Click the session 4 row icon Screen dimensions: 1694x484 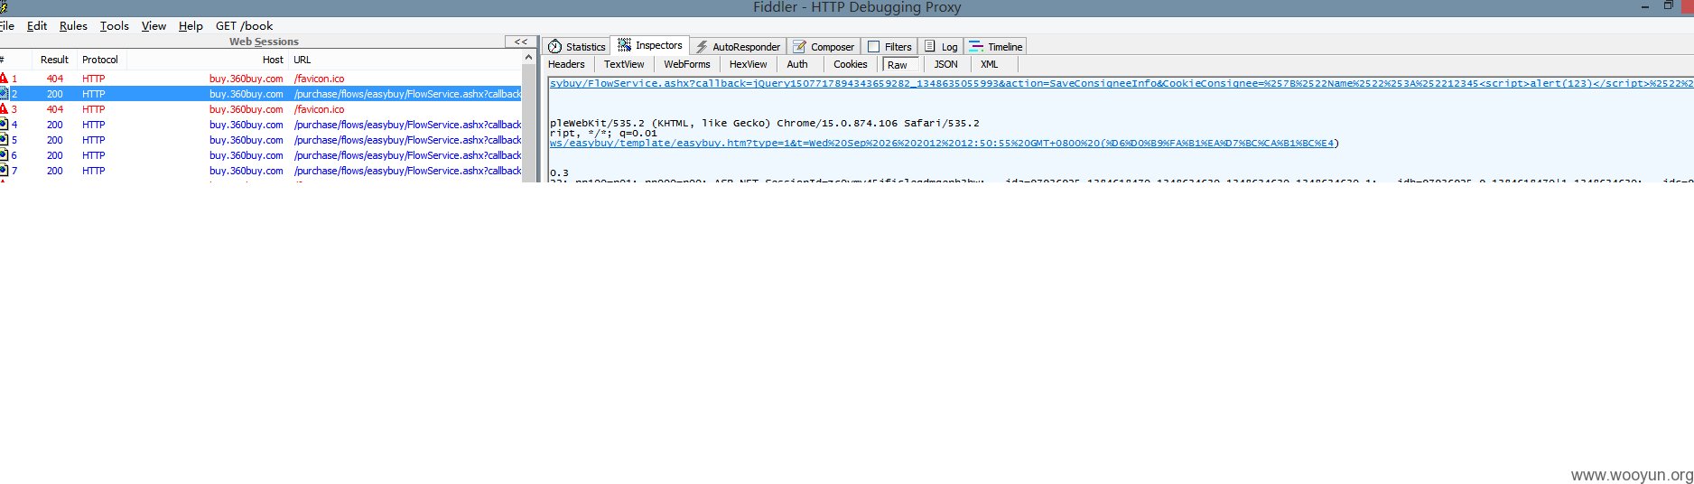[4, 125]
